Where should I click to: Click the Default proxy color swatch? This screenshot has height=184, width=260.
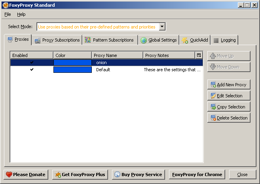(x=73, y=70)
